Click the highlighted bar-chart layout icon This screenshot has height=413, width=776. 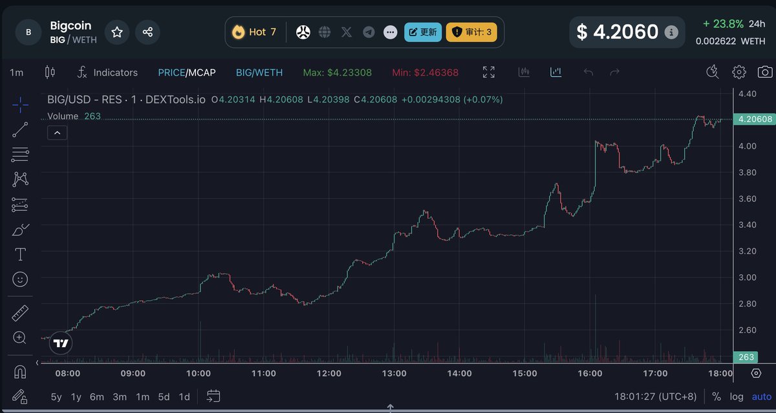point(556,72)
